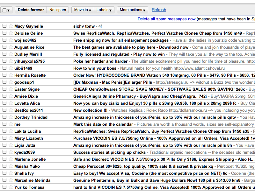255x191 pixels.
Task: Star the Maisha Yuko message
Action: (11, 166)
